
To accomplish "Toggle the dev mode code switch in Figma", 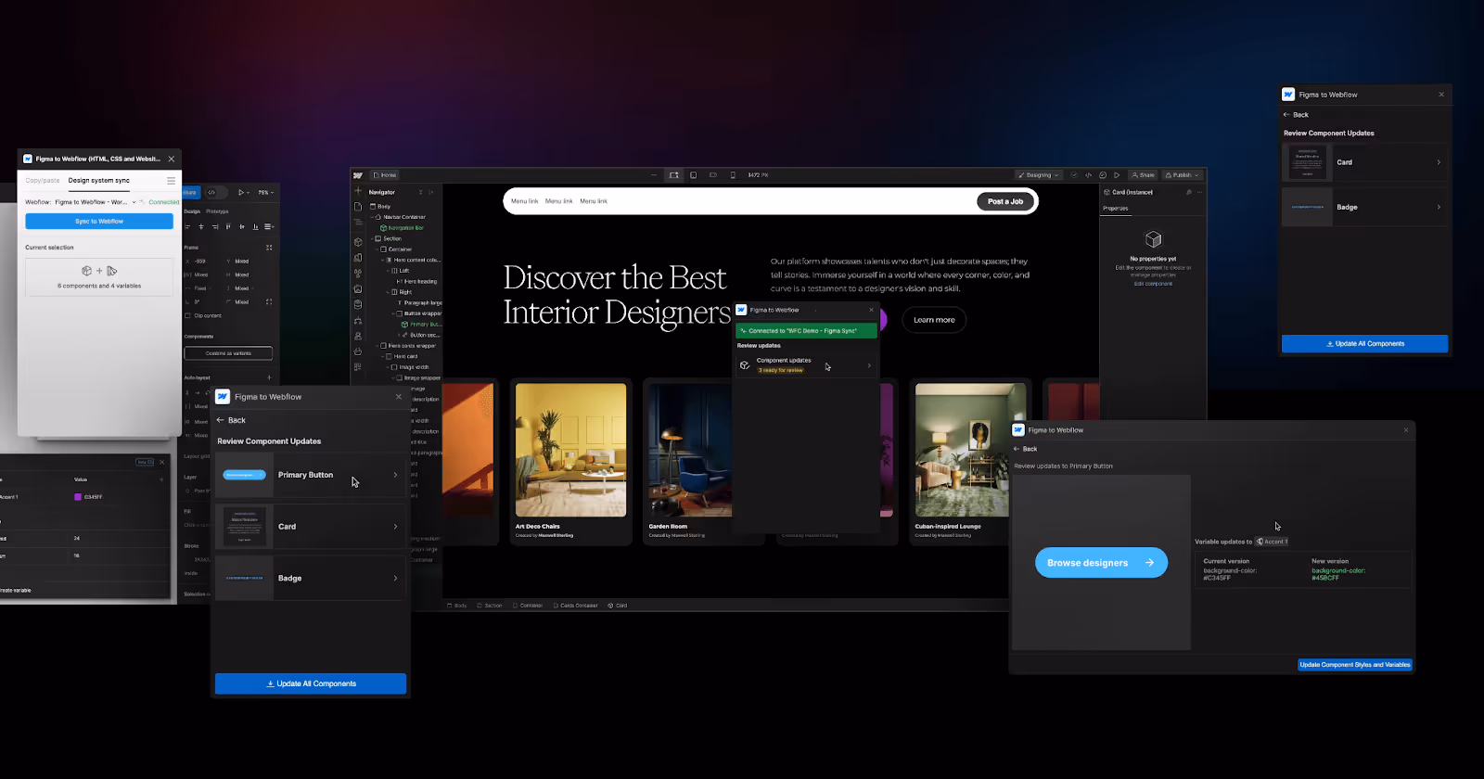I will (216, 192).
